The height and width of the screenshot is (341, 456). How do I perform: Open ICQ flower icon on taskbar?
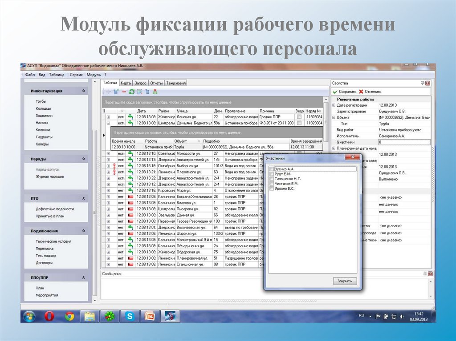click(x=110, y=316)
